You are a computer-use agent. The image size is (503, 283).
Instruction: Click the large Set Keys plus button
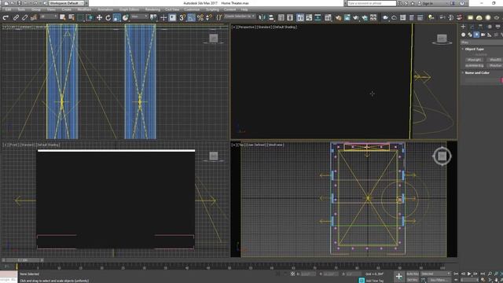[398, 276]
